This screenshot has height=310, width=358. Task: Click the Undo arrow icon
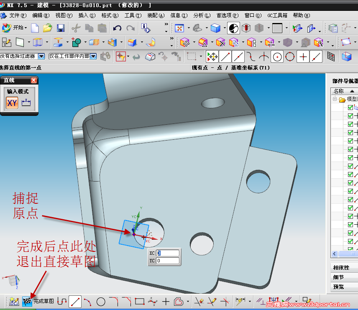118,28
